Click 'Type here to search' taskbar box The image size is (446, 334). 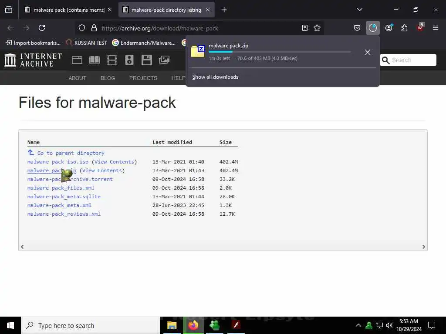pos(91,325)
